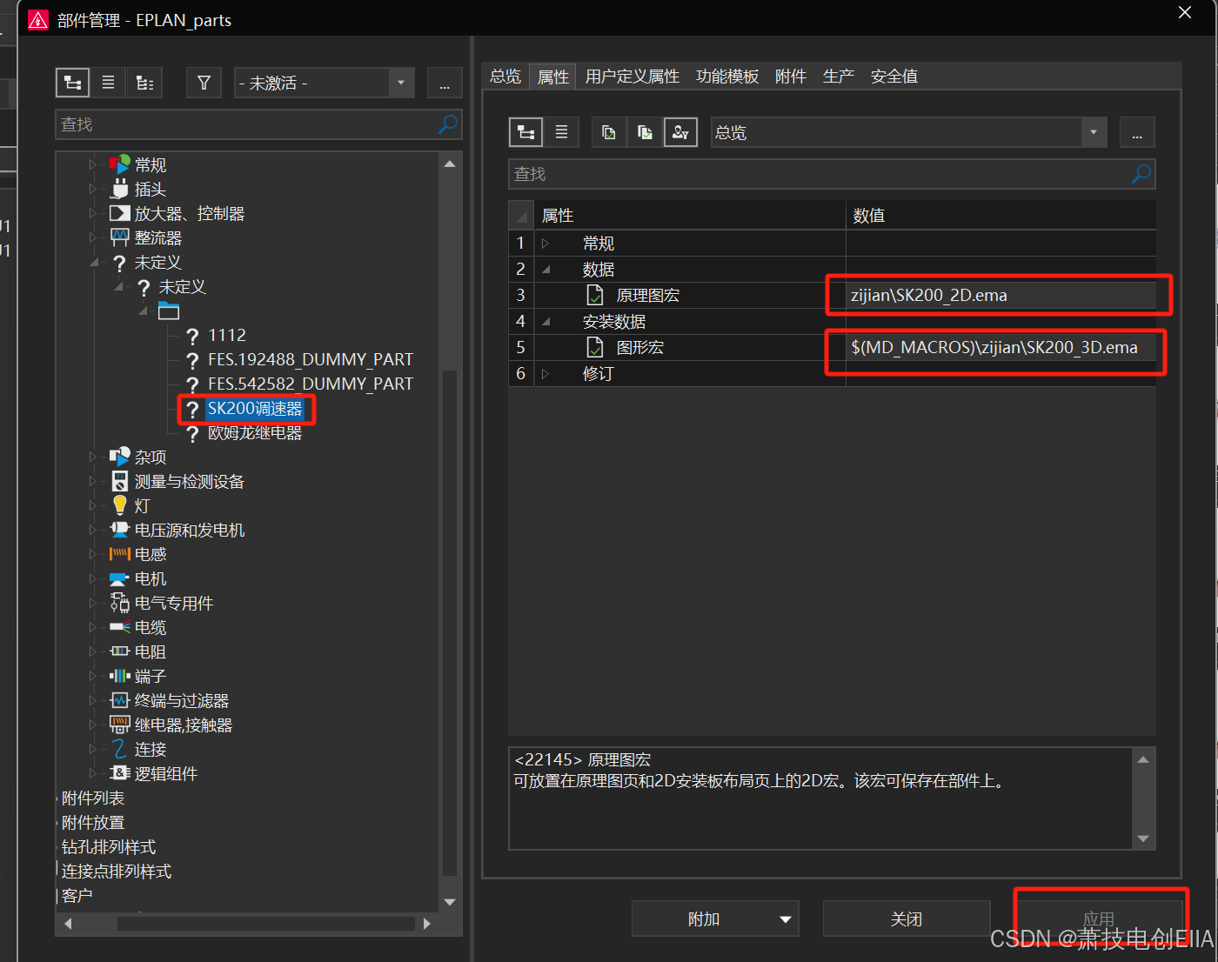This screenshot has height=962, width=1218.
Task: Switch to 功能模板 tab
Action: point(727,77)
